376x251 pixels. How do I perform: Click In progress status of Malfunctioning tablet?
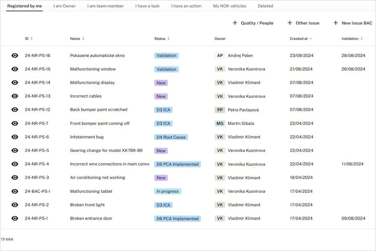pyautogui.click(x=168, y=191)
